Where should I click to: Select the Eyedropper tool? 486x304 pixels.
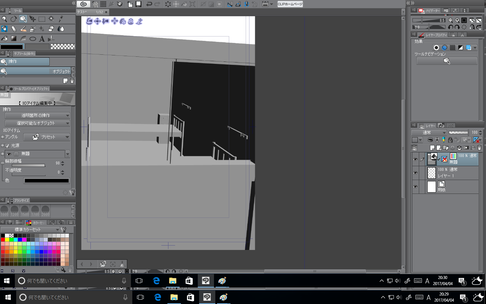tap(61, 19)
